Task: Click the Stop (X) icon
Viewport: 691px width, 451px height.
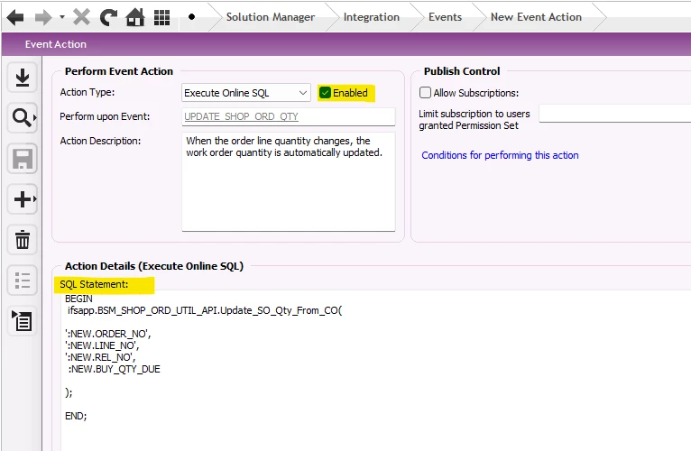Action: [x=81, y=18]
